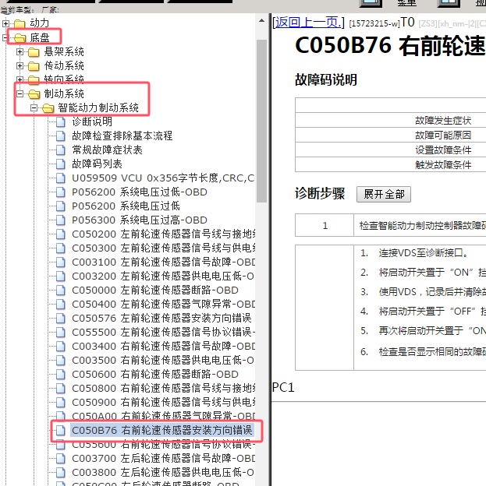Open the 常规故障症状表 entry
Screen dimensions: 486x486
(107, 150)
